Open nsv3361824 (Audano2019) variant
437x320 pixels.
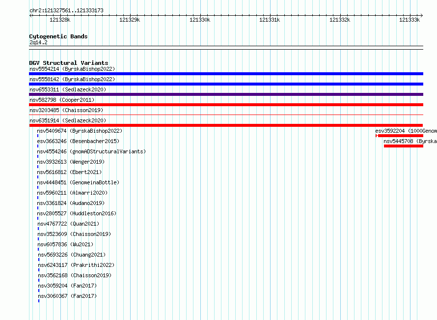[71, 203]
